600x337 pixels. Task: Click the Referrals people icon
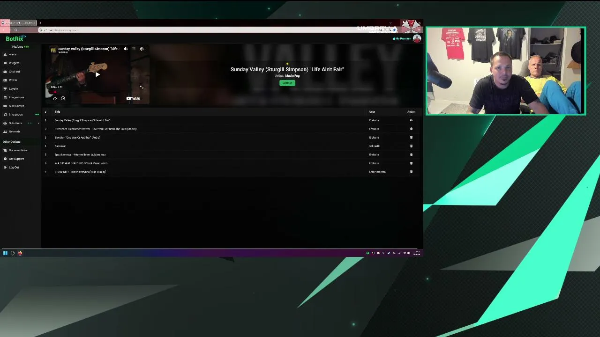[x=5, y=132]
